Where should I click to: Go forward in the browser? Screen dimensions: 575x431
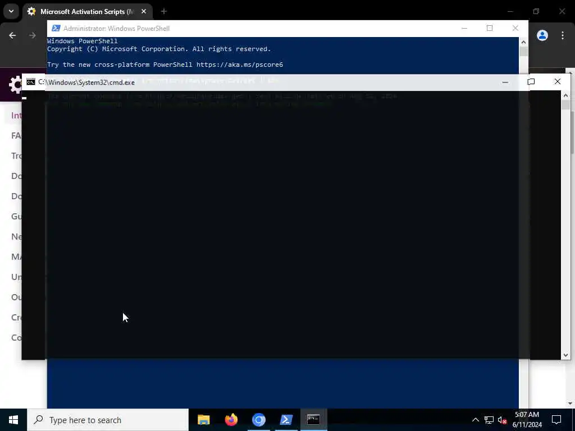pos(32,35)
